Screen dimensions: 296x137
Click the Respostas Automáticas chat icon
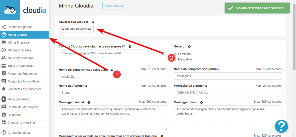point(3,81)
